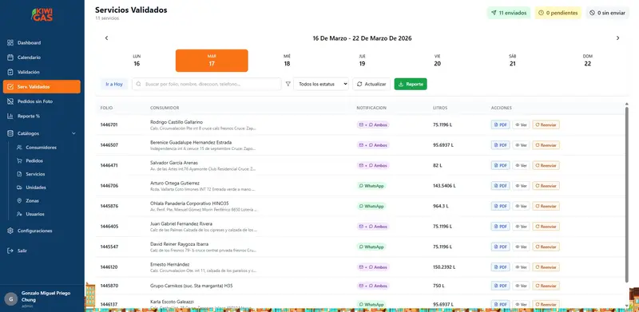Open PDF for Arturo Ortega Gutierrez

tap(501, 186)
